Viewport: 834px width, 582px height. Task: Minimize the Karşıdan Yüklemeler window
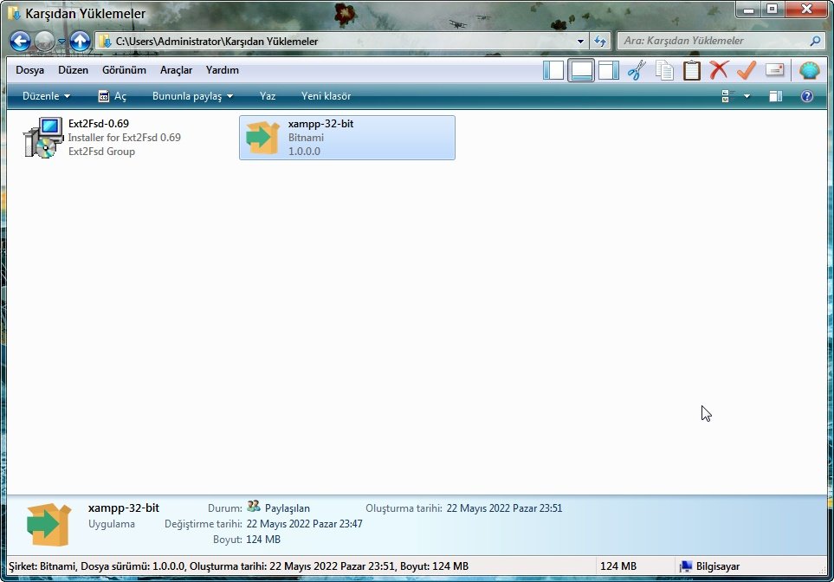(x=749, y=10)
